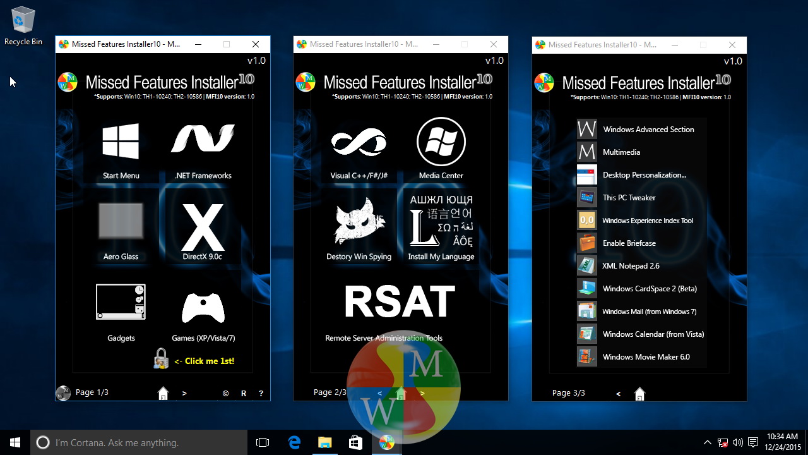The width and height of the screenshot is (808, 455).
Task: Open Windows Advanced Section entry
Action: tap(636, 129)
